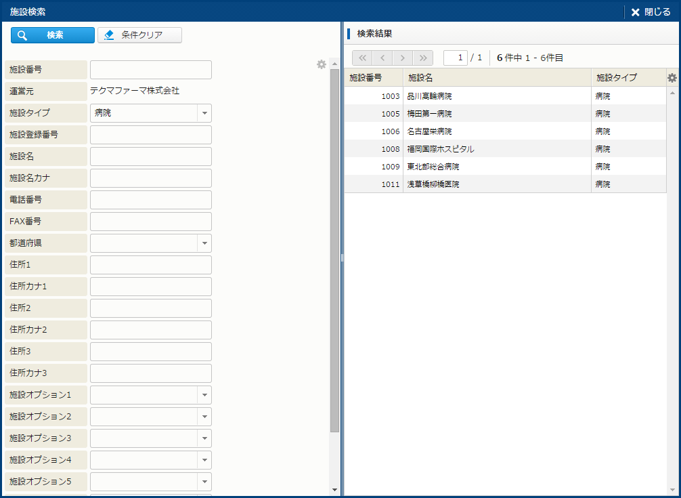Click the 検索 search button
Viewport: 681px width, 498px height.
pyautogui.click(x=53, y=35)
